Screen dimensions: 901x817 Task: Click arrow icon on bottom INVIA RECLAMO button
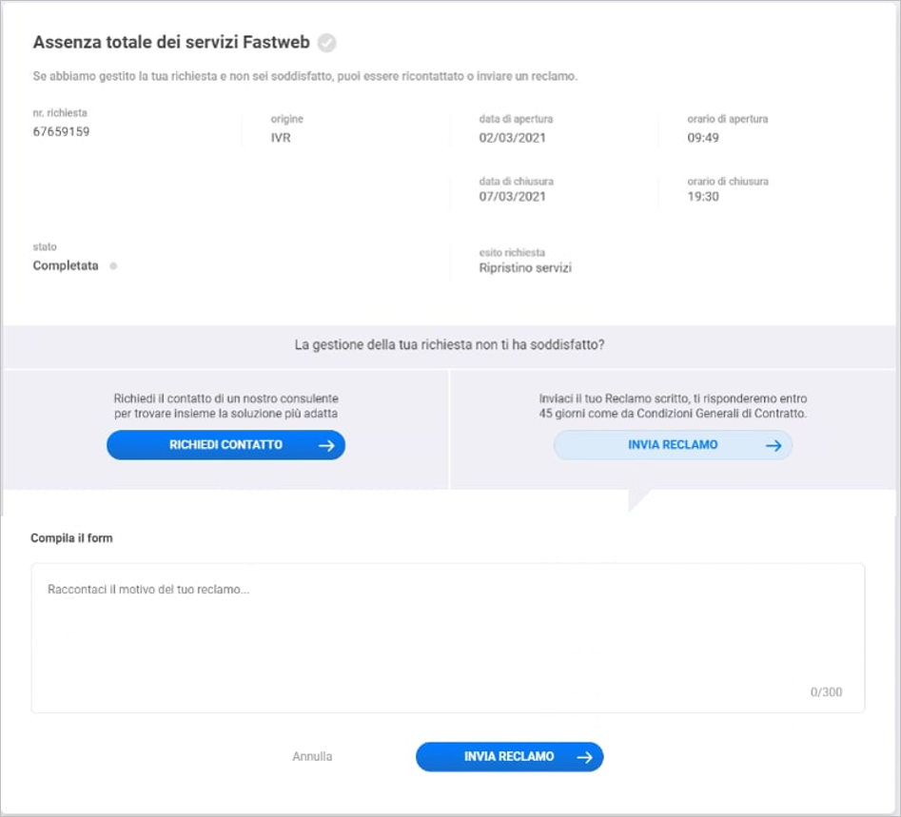pos(584,757)
